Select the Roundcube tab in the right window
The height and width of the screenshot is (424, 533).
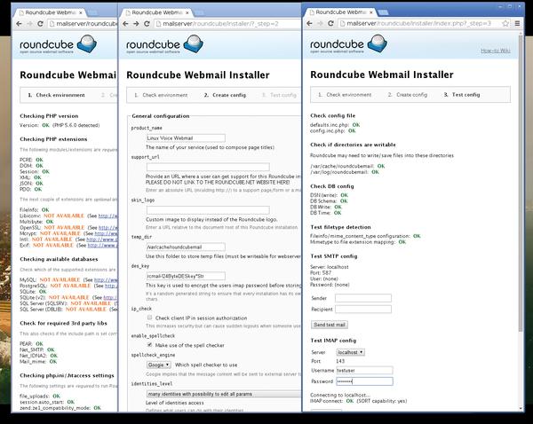pyautogui.click(x=341, y=12)
